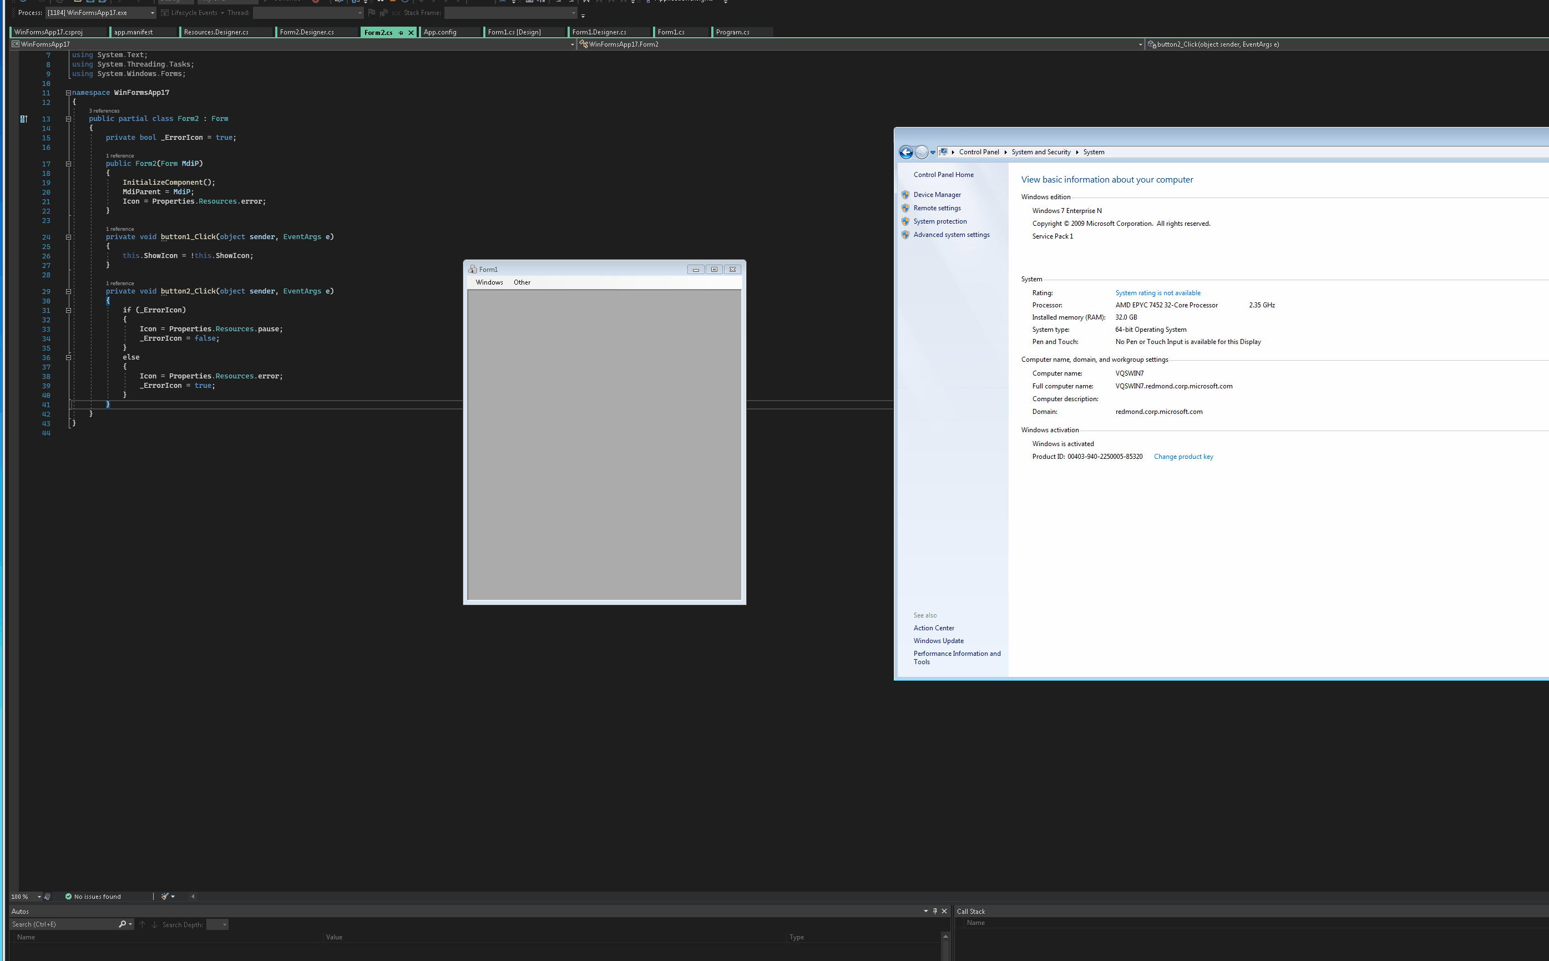Click the pin icon on the Form2.cs tab

pyautogui.click(x=402, y=32)
